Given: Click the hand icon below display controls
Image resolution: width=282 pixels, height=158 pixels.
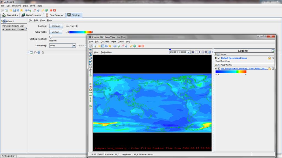Looking at the screenshot, I should [x=35, y=52].
